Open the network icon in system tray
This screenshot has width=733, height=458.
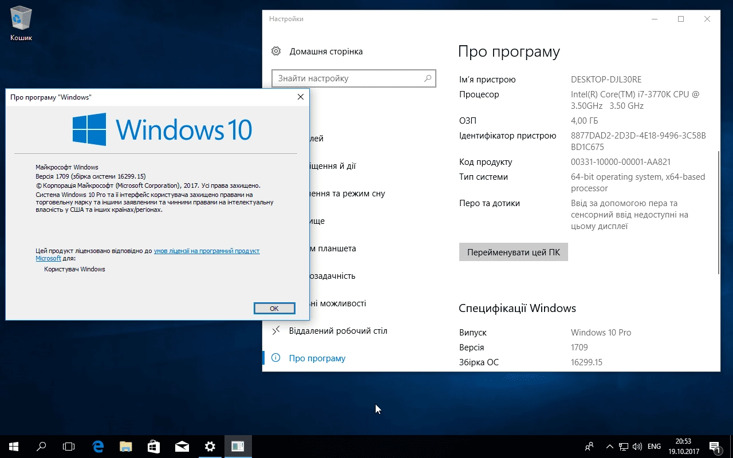coord(624,446)
